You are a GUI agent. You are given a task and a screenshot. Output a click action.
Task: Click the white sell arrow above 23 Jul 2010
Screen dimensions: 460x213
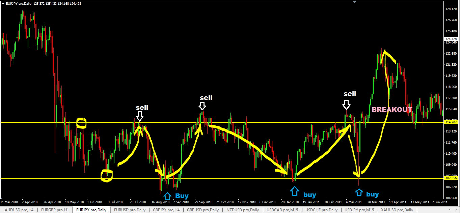[140, 116]
